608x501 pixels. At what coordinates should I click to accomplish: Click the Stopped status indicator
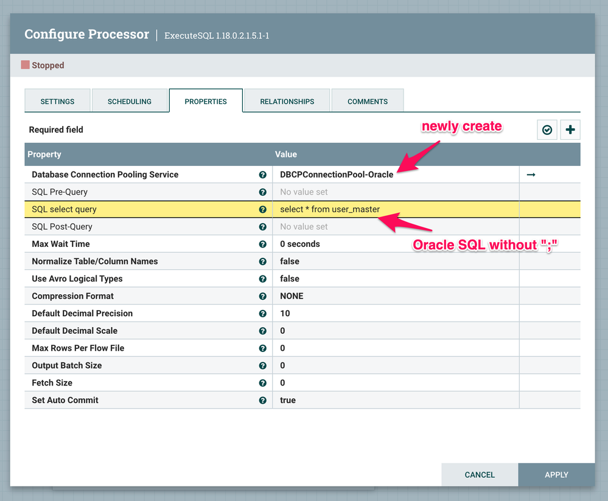coord(42,65)
